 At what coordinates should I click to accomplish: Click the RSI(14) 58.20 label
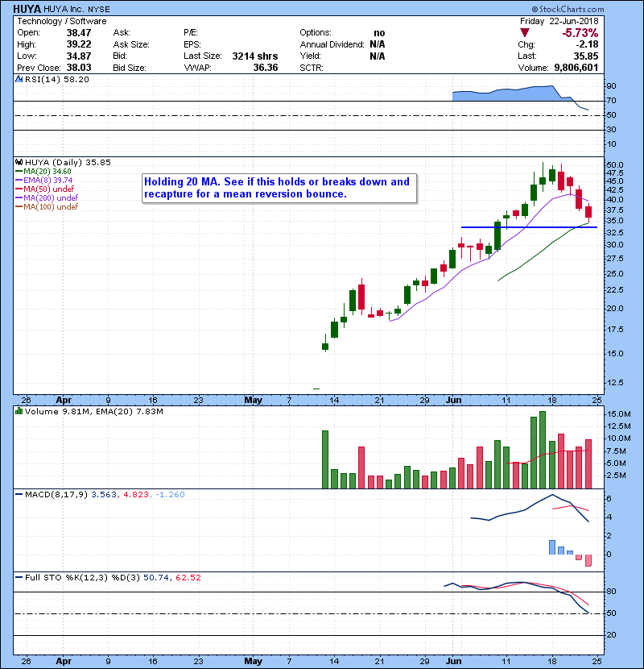point(57,79)
